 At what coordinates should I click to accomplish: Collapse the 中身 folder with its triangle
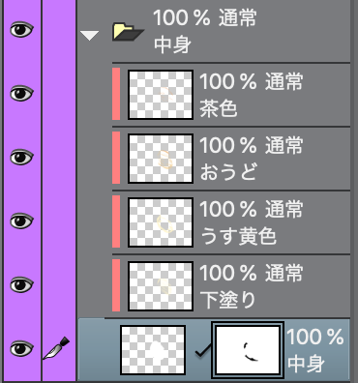(x=89, y=35)
